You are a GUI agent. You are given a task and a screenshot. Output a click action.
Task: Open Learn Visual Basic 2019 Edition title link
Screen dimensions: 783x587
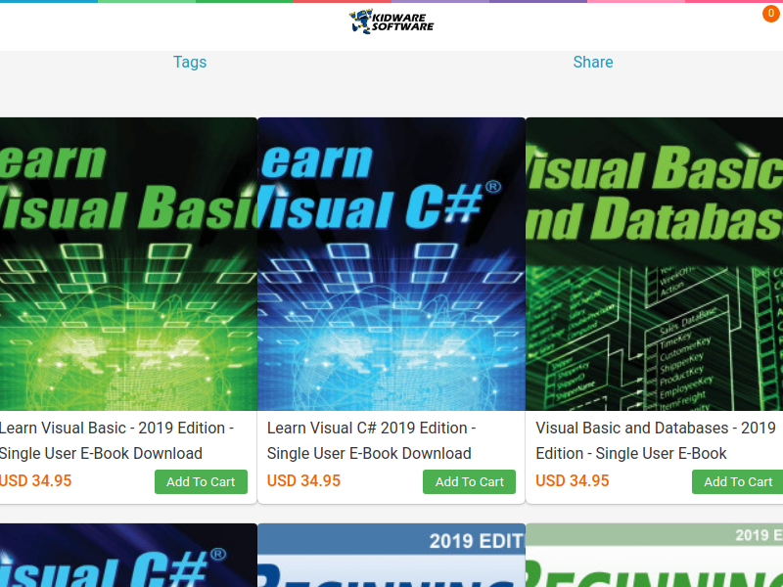click(x=116, y=440)
